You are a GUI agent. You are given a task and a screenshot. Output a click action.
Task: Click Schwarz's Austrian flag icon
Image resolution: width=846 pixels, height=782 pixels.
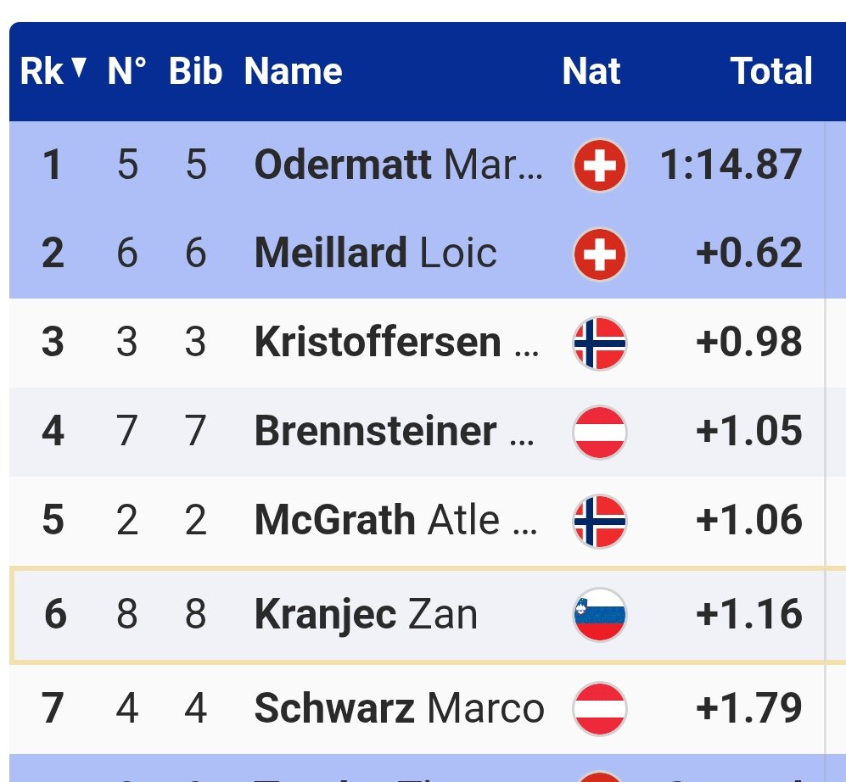point(599,709)
